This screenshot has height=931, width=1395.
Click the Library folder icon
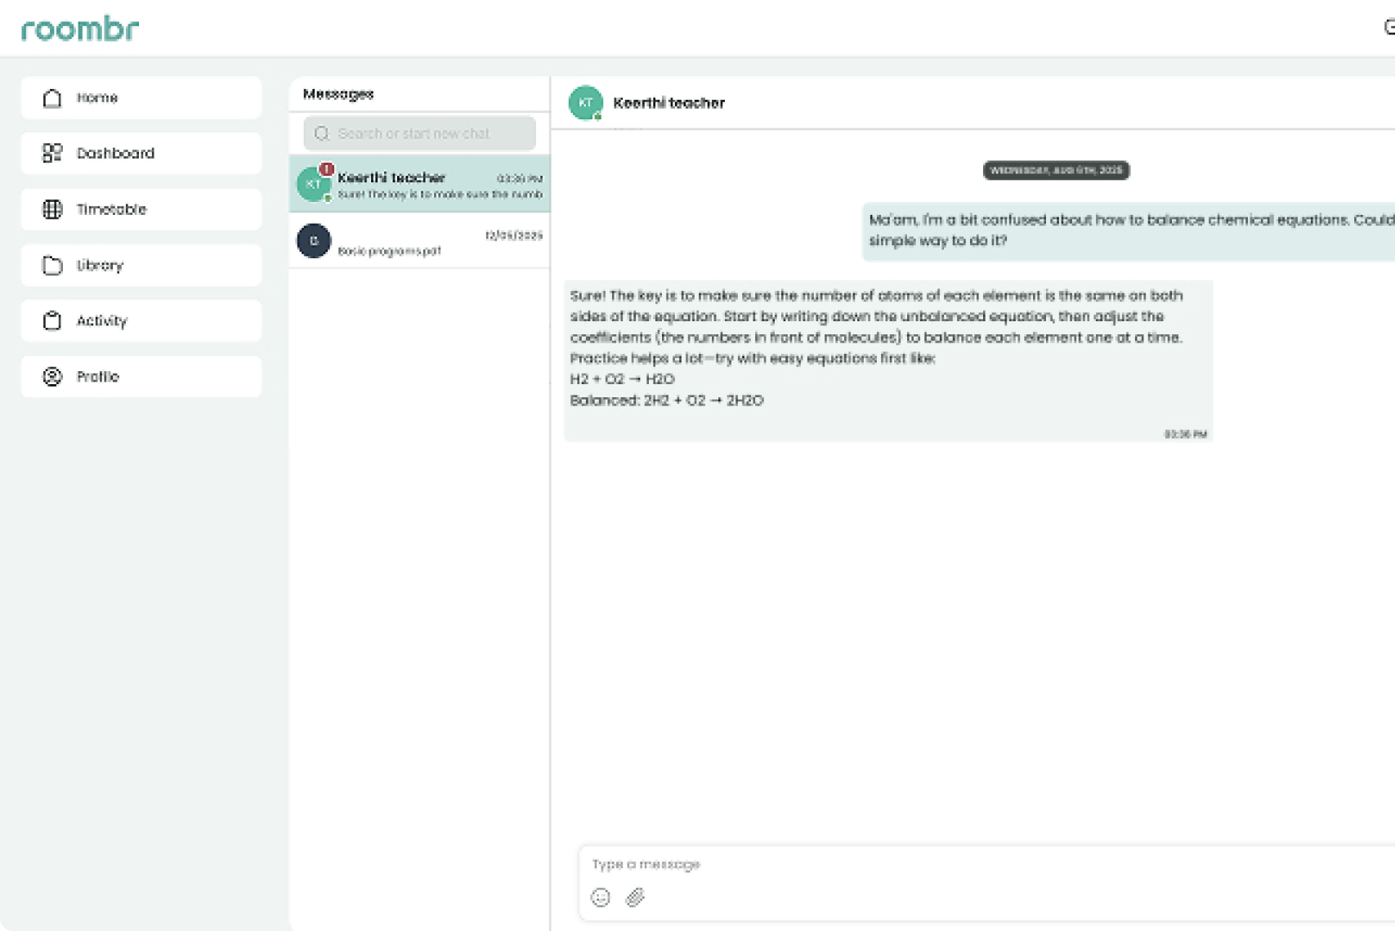(x=52, y=265)
